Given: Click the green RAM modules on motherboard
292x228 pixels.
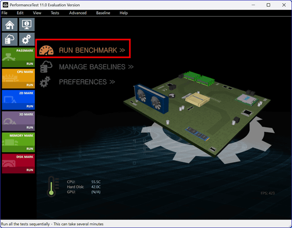Looking at the screenshot, I should (199, 79).
